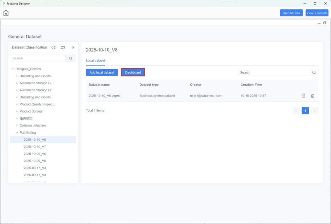The height and width of the screenshot is (224, 331).
Task: Click the sidebar search magnifier button
Action: point(70,58)
